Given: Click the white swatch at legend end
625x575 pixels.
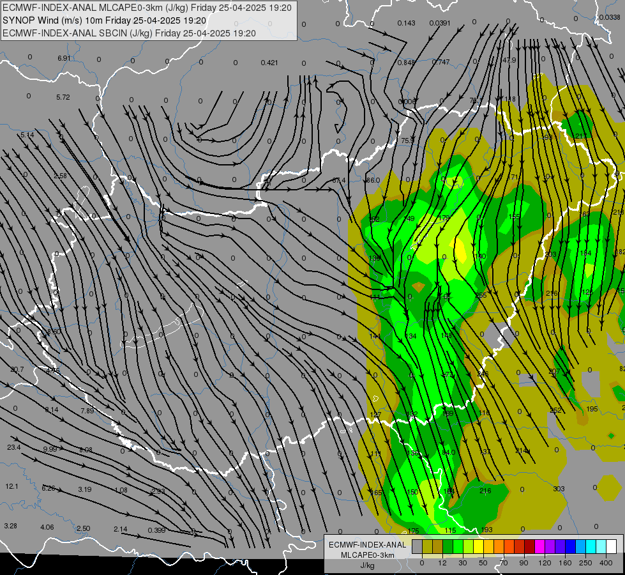Looking at the screenshot, I should click(x=612, y=547).
